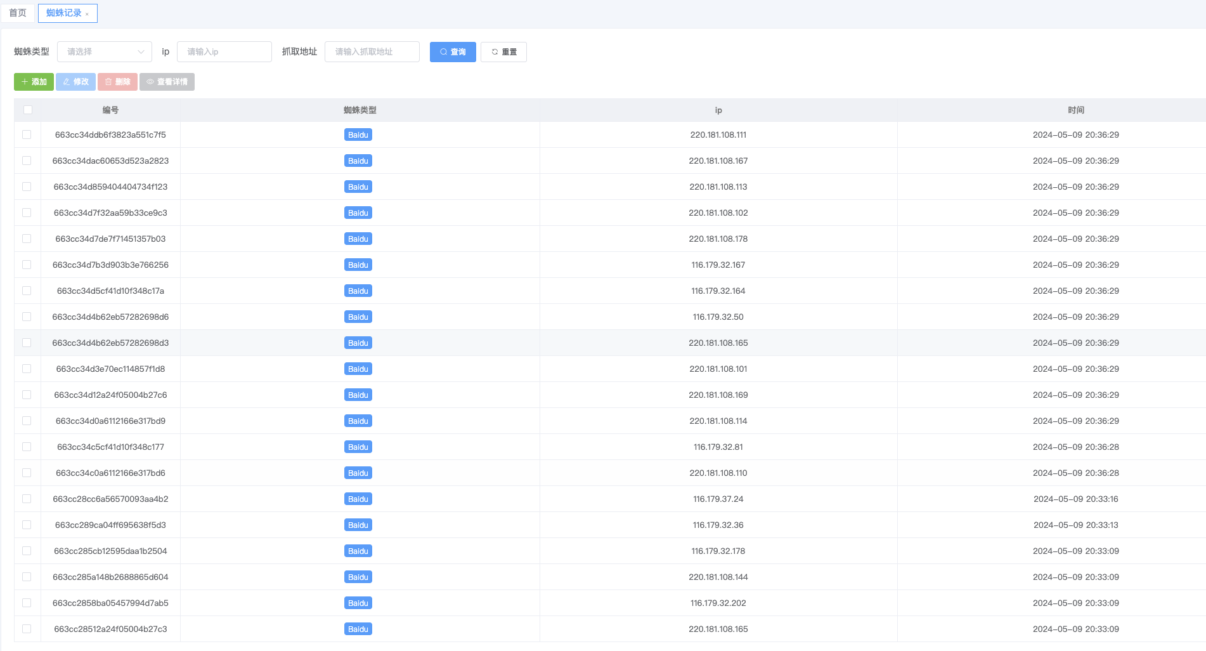Check the row 663cc285a148b2688865d604

27,577
